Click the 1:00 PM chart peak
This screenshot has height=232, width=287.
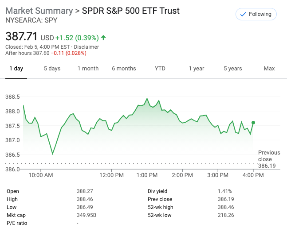click(x=147, y=98)
